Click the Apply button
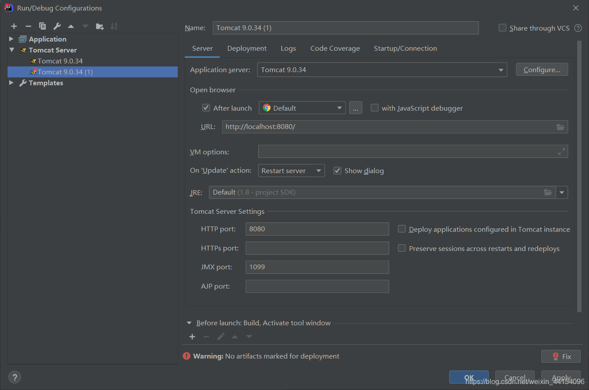Screen dimensions: 589x390 (561, 377)
